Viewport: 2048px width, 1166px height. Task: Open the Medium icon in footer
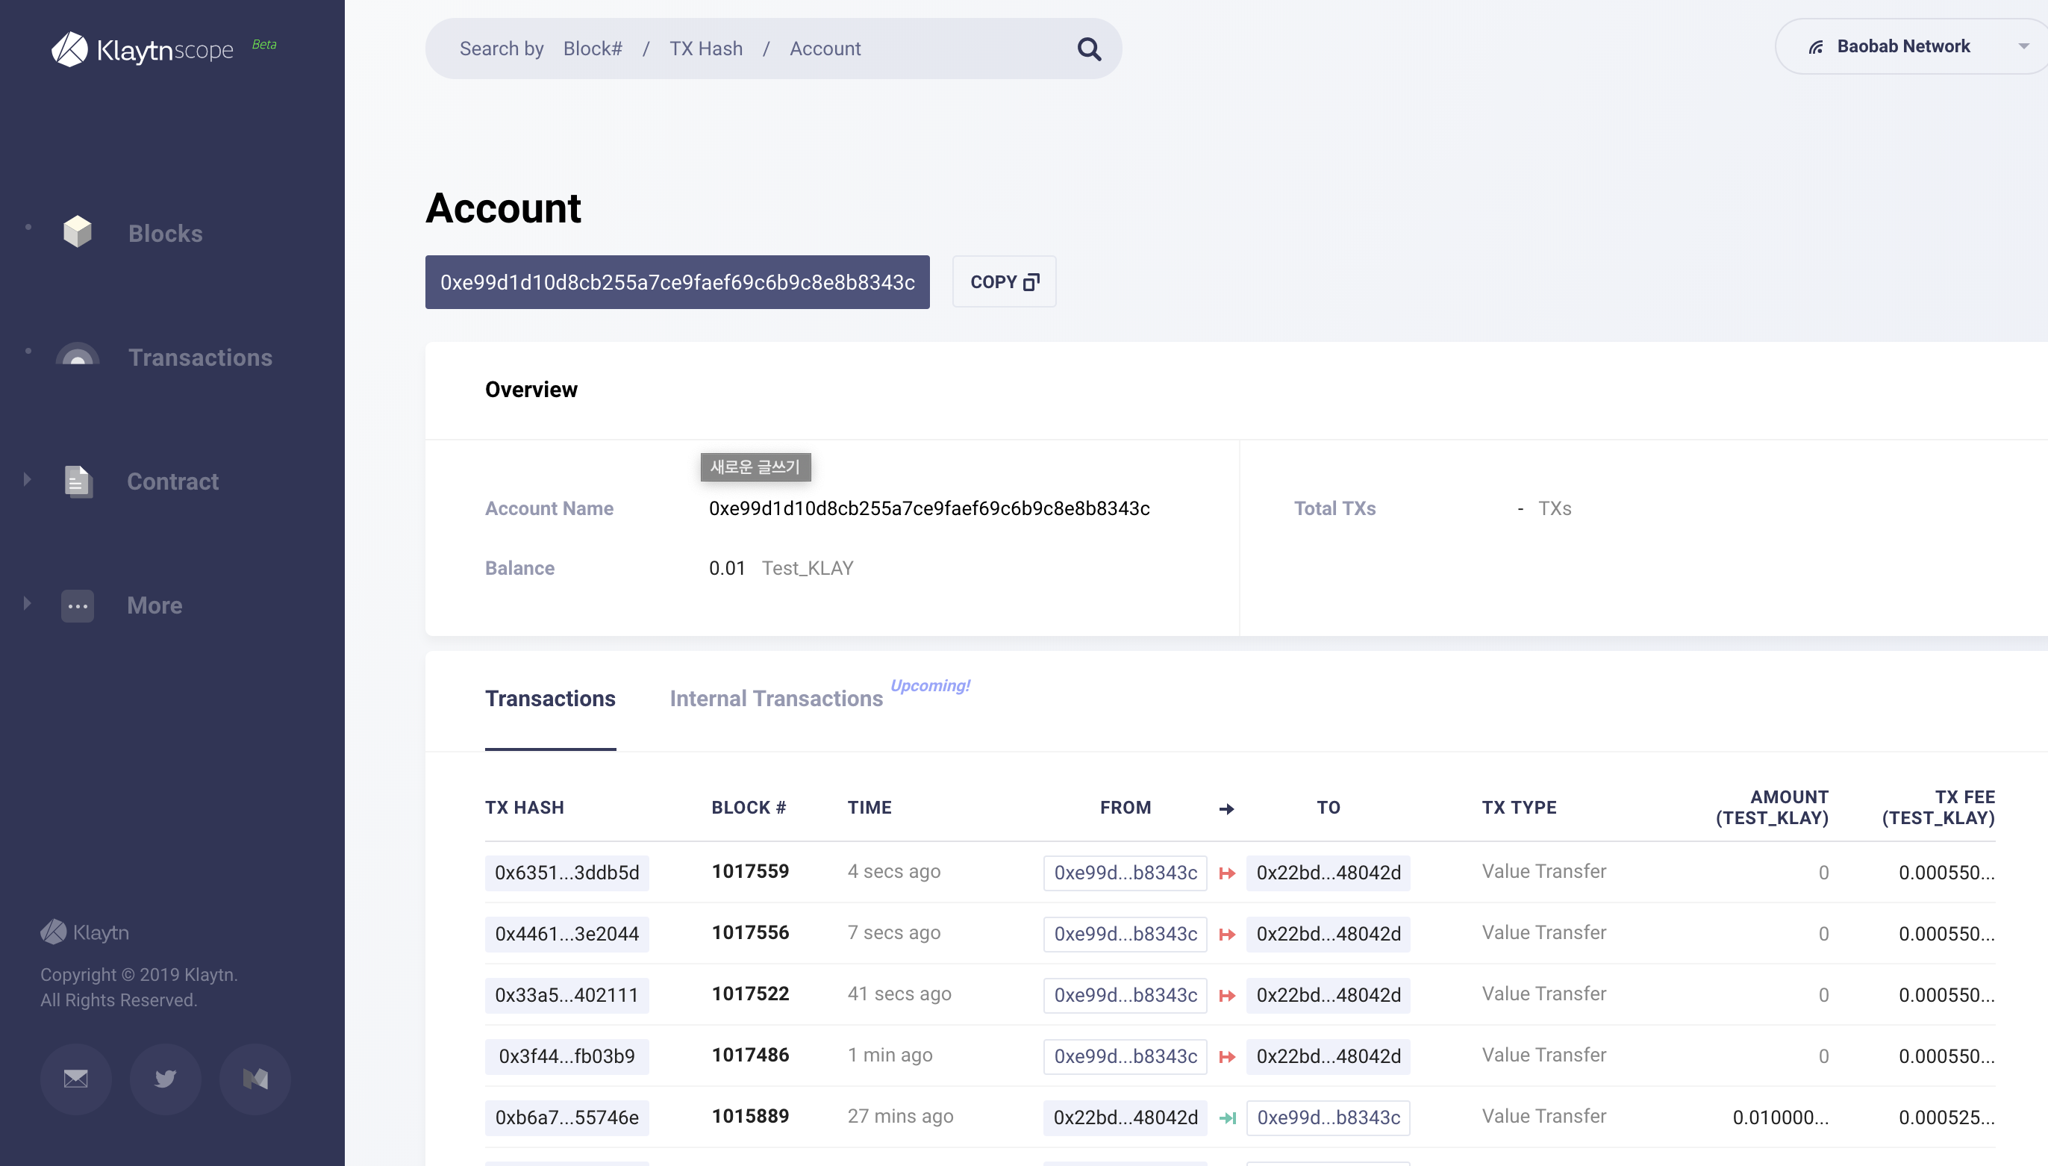click(255, 1079)
